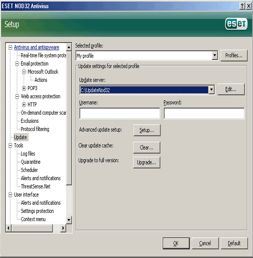Open the Update server dropdown arrow
This screenshot has width=253, height=258.
click(211, 90)
